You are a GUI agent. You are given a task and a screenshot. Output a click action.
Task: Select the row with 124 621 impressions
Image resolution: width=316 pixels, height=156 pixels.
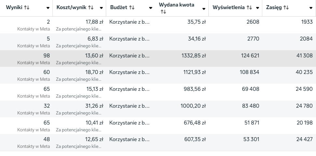tap(158, 59)
